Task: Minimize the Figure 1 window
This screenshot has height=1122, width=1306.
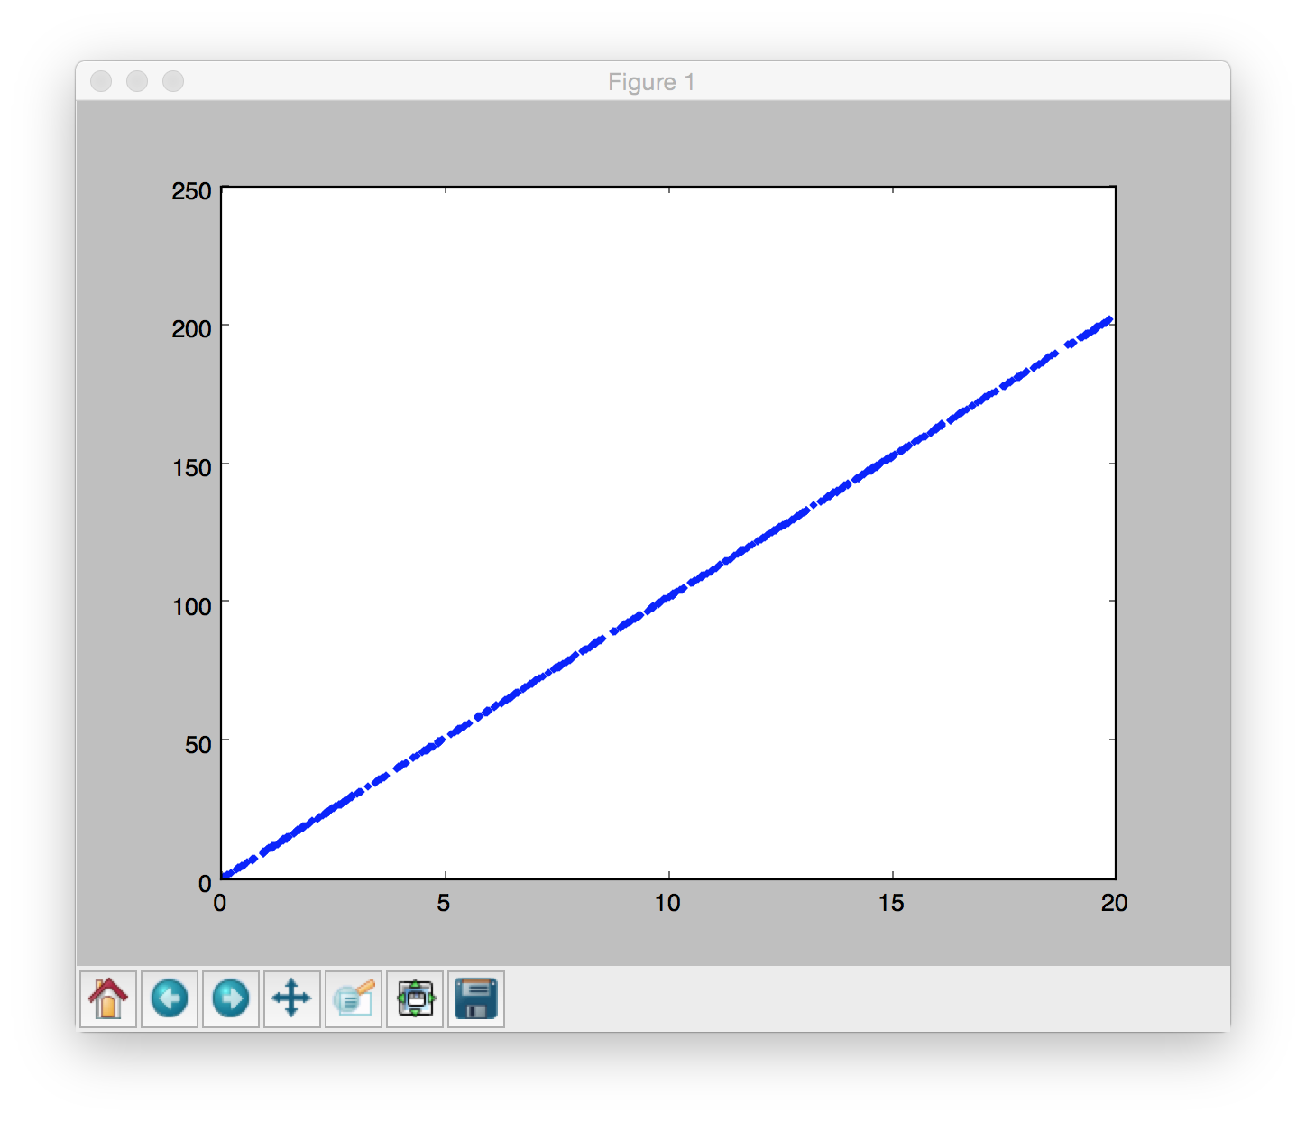Action: click(137, 81)
